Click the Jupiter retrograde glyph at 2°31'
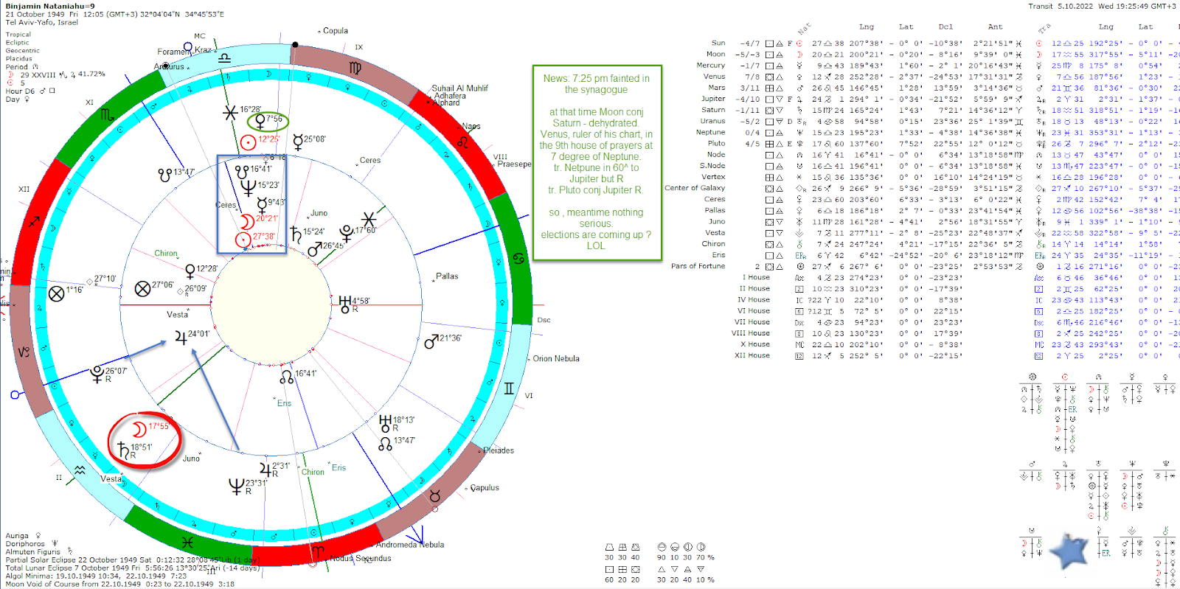The image size is (1180, 589). coord(265,469)
